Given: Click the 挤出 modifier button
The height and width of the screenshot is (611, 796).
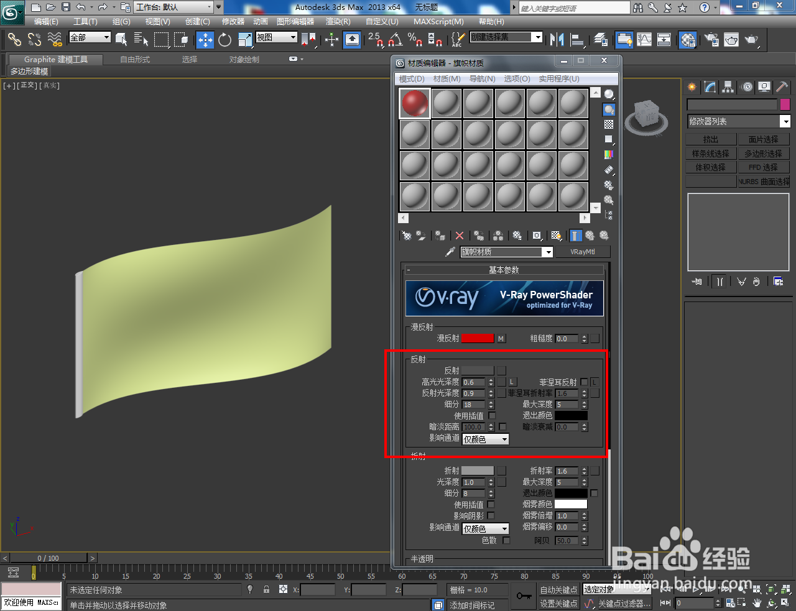Looking at the screenshot, I should (x=711, y=139).
